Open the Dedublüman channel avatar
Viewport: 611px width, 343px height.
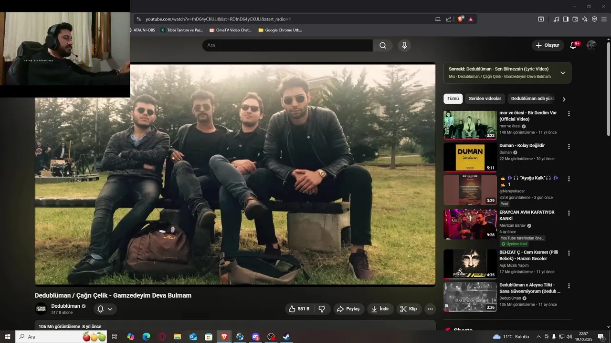41,309
